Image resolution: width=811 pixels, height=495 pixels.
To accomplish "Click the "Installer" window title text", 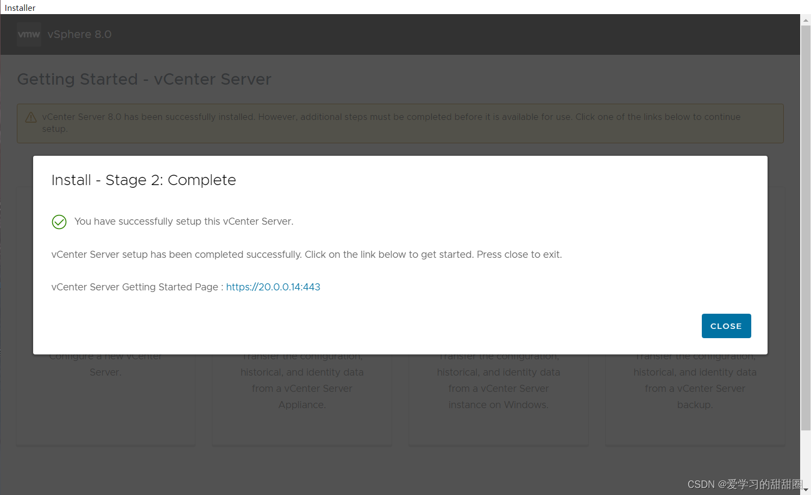I will click(x=20, y=8).
